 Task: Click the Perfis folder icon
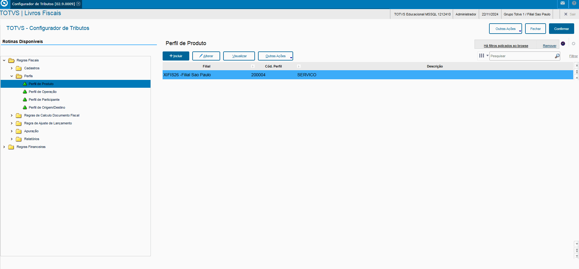(19, 76)
